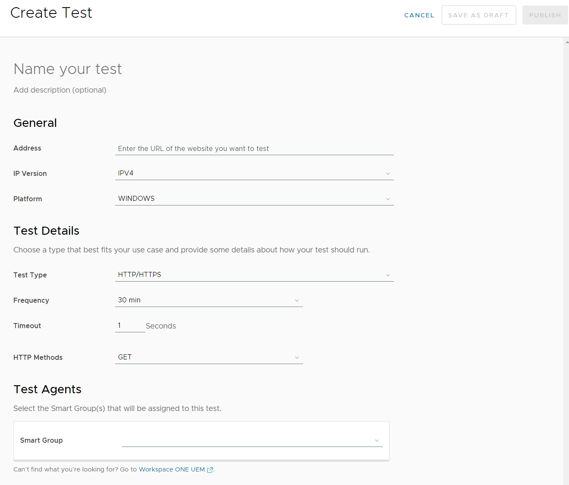
Task: Click the Timeout label
Action: pyautogui.click(x=27, y=326)
